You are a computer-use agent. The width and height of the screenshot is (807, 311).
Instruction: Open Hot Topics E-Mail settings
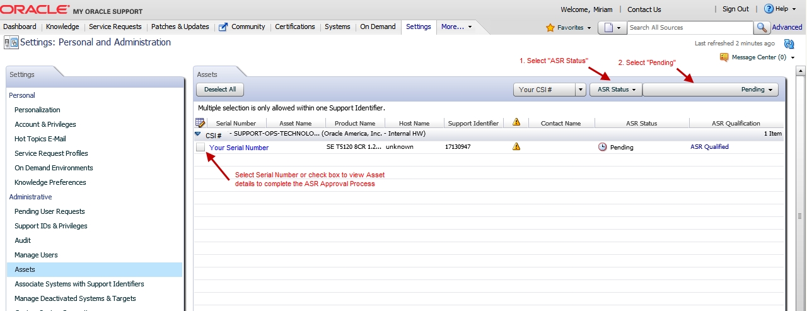tap(40, 139)
